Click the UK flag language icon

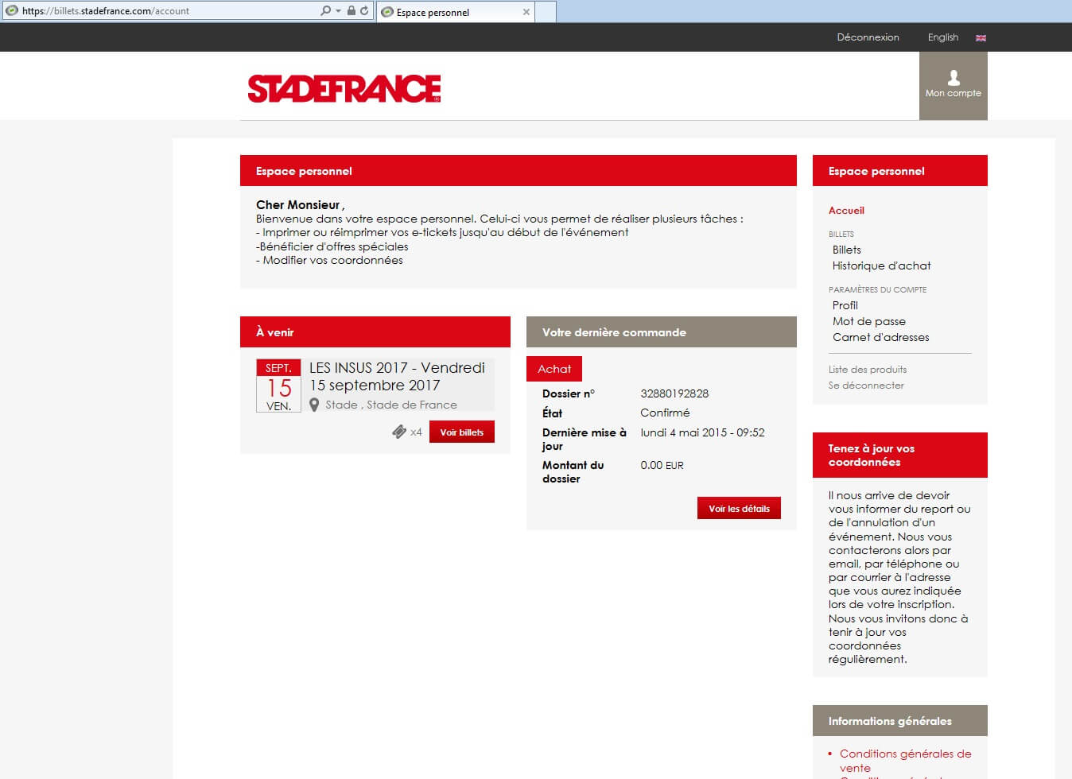coord(981,37)
